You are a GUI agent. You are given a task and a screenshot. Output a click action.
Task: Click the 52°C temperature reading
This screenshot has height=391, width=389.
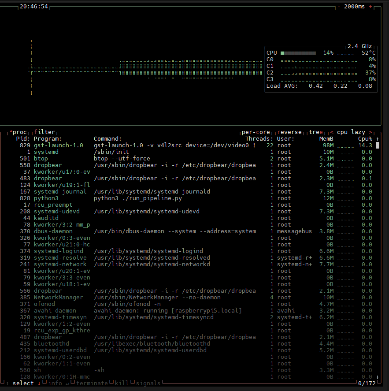point(369,53)
